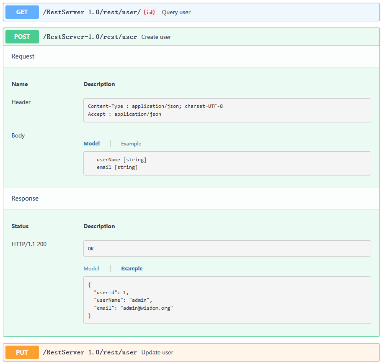The height and width of the screenshot is (364, 382).
Task: Click the Header row label
Action: tap(21, 102)
